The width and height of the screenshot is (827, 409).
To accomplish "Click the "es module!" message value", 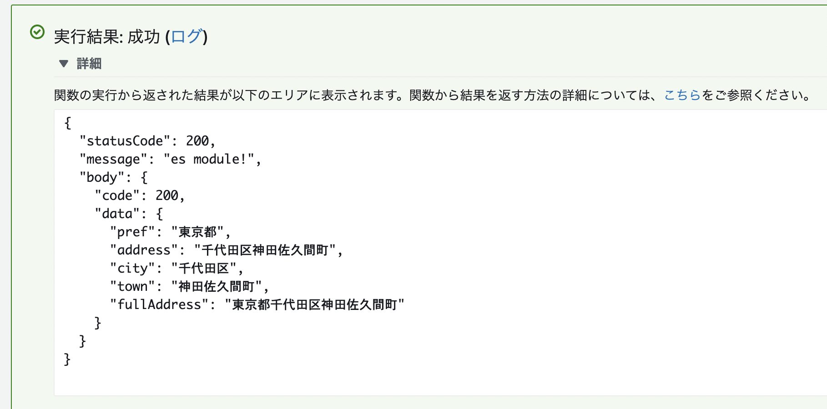I will pyautogui.click(x=209, y=159).
